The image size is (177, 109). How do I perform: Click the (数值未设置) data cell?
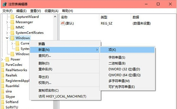tap(142, 24)
